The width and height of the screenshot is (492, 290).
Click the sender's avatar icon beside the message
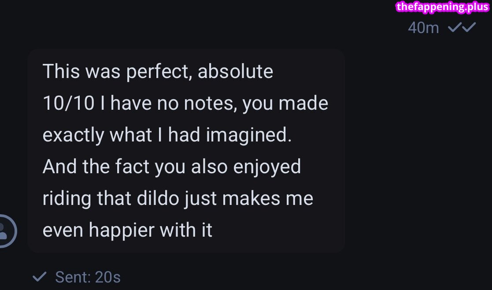tap(5, 231)
